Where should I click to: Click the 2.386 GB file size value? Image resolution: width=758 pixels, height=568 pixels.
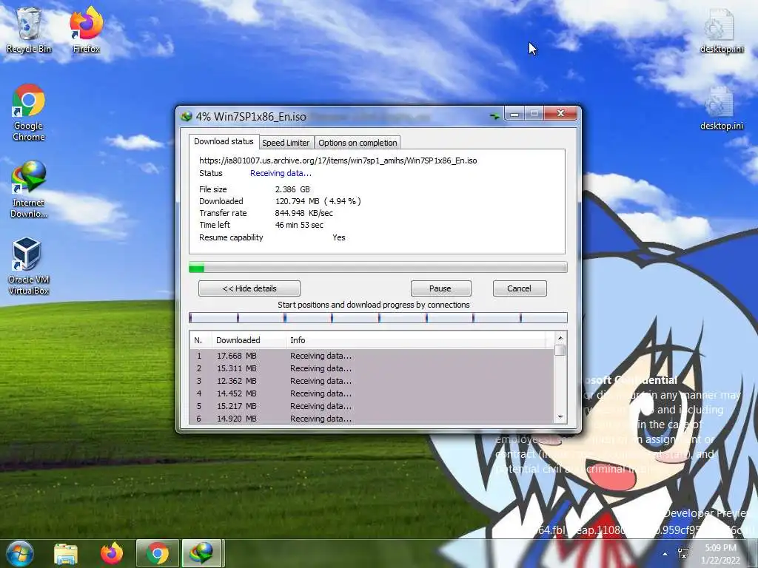tap(292, 189)
